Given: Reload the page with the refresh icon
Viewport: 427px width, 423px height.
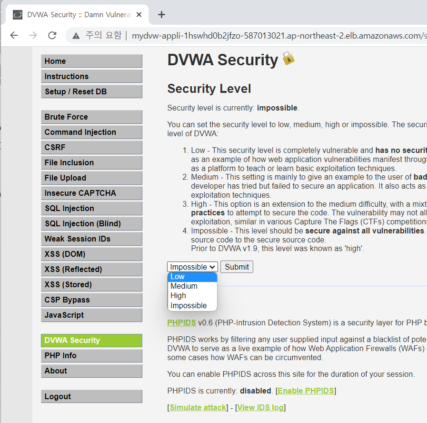Looking at the screenshot, I should coord(52,35).
